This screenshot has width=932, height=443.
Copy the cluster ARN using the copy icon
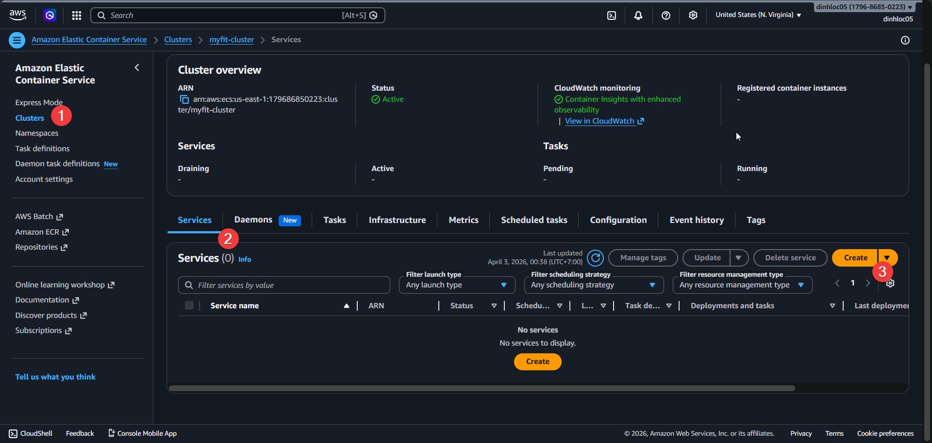(184, 99)
